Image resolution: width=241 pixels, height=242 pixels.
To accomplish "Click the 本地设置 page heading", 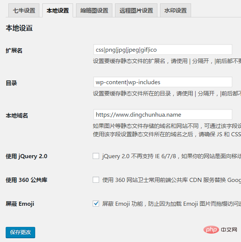I will click(x=19, y=28).
